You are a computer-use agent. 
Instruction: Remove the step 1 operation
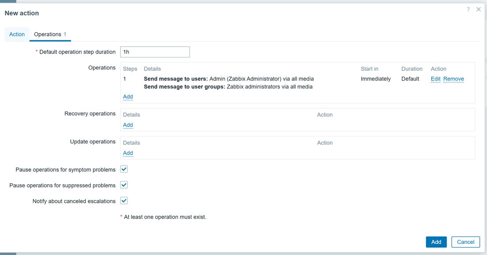click(x=453, y=79)
